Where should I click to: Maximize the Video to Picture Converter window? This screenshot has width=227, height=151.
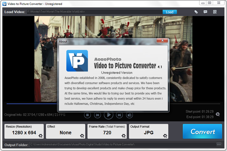click(209, 3)
